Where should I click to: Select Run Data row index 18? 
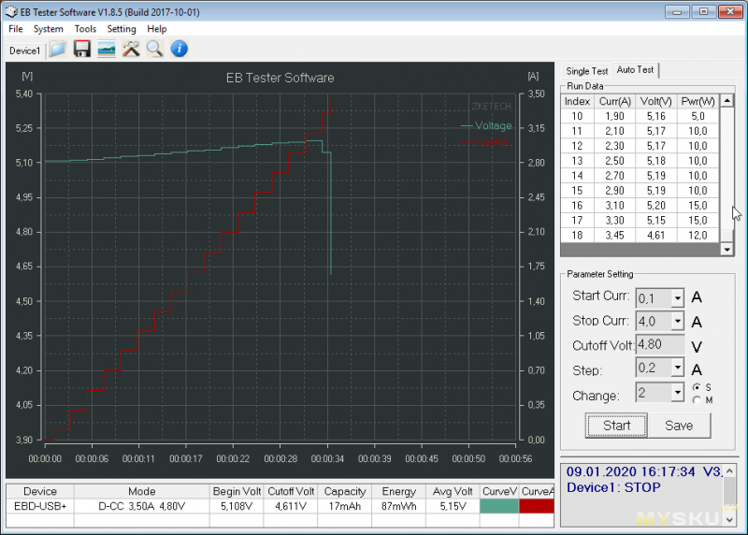[x=640, y=236]
